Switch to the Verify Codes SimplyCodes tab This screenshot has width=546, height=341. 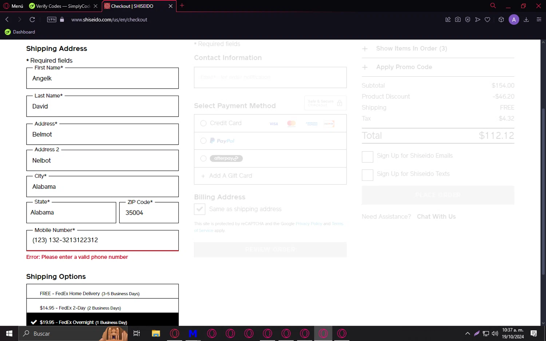[x=63, y=6]
